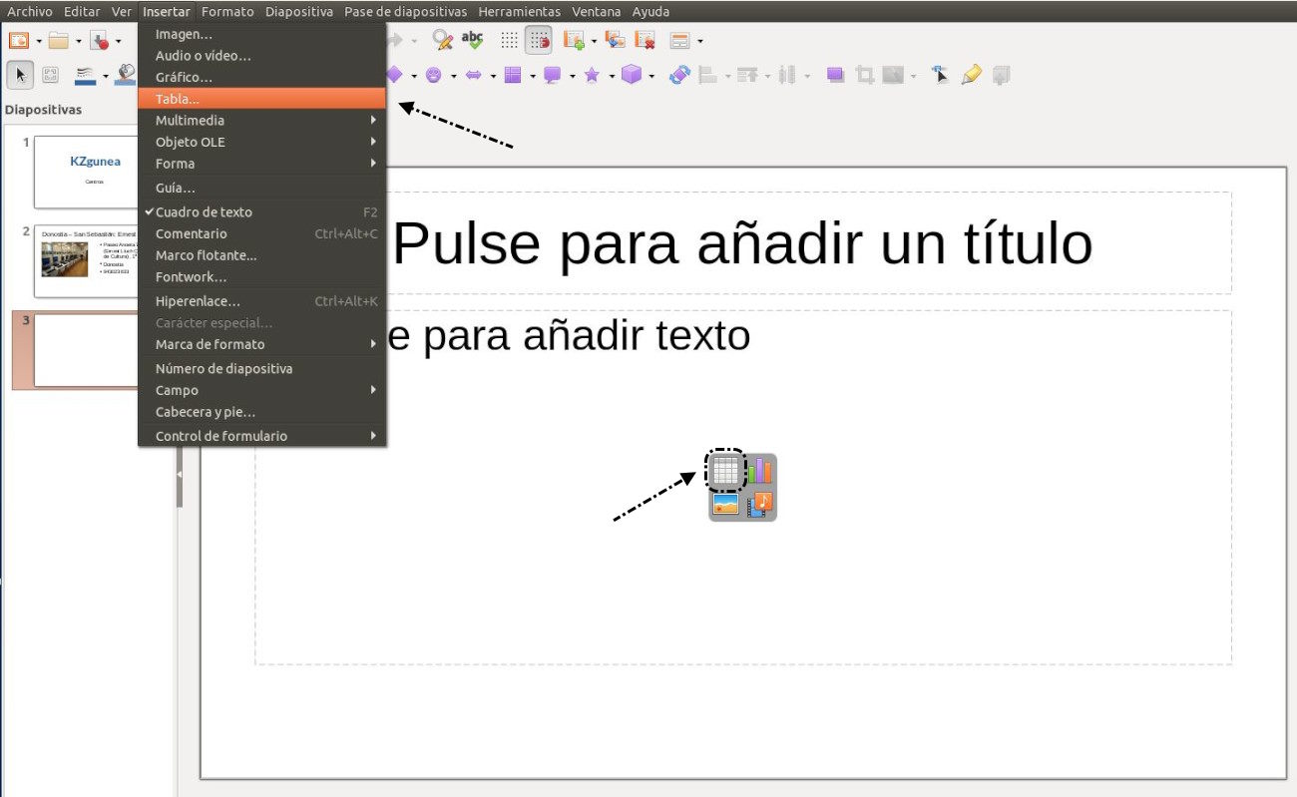Expand the Multimedia submenu

tap(261, 120)
